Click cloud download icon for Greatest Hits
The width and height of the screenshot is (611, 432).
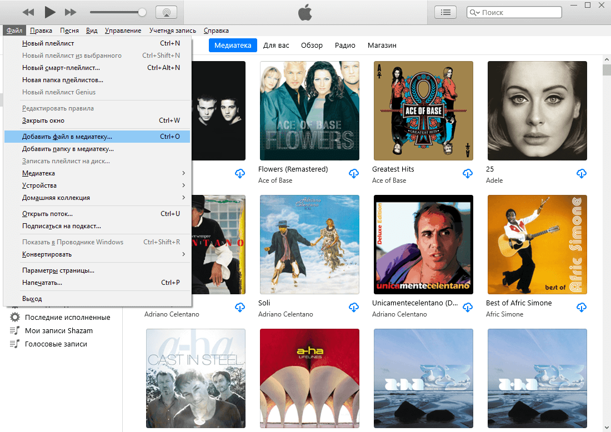coord(468,174)
